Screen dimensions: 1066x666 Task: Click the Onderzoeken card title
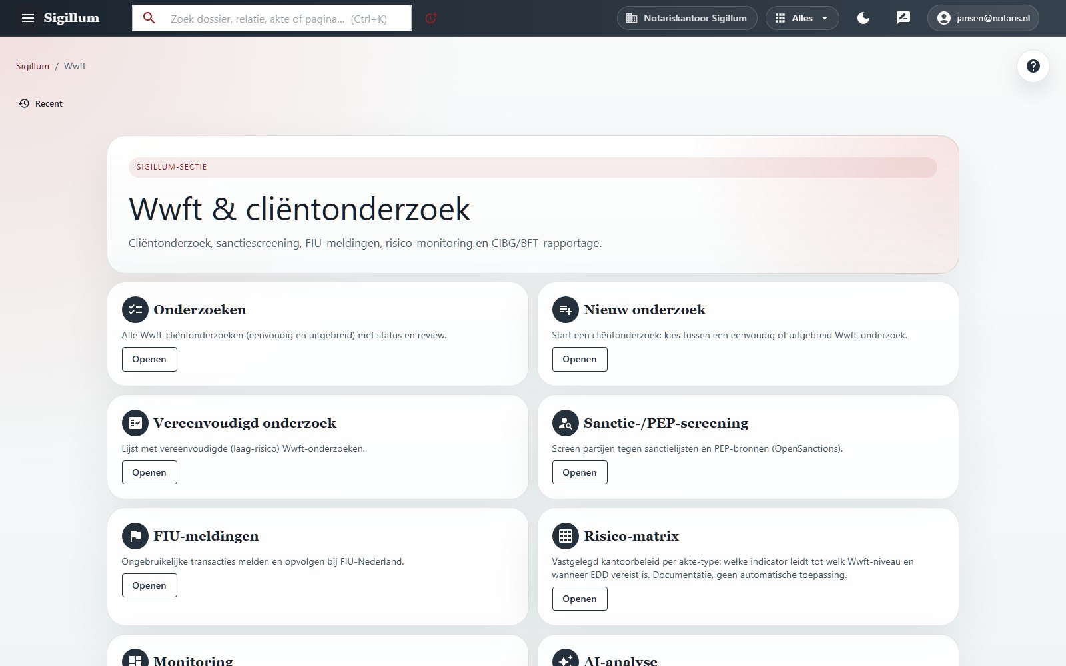click(x=200, y=310)
